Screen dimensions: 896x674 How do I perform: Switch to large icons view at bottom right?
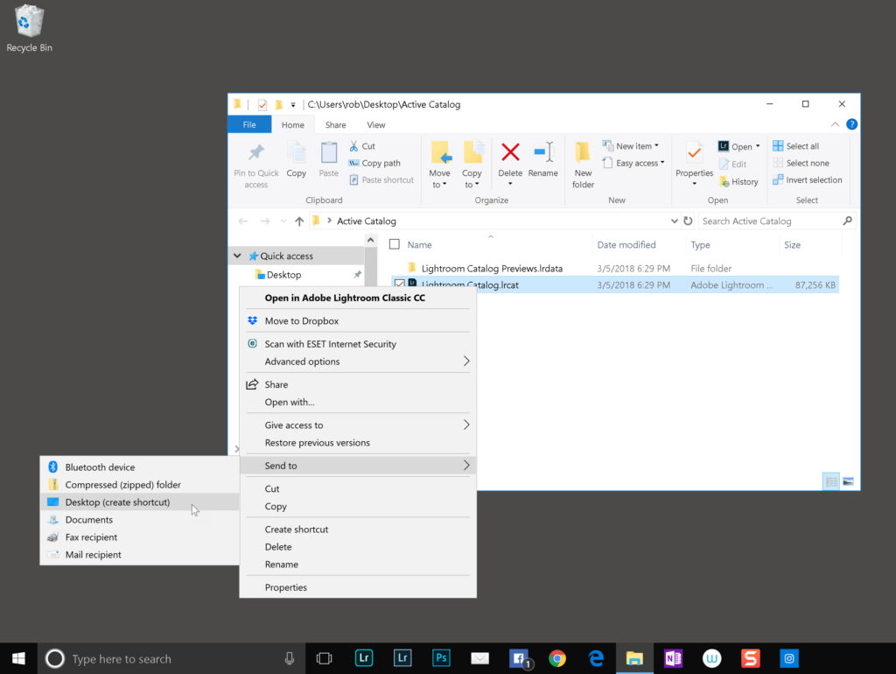(x=849, y=481)
